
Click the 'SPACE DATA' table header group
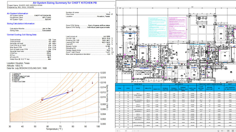tap(138, 84)
